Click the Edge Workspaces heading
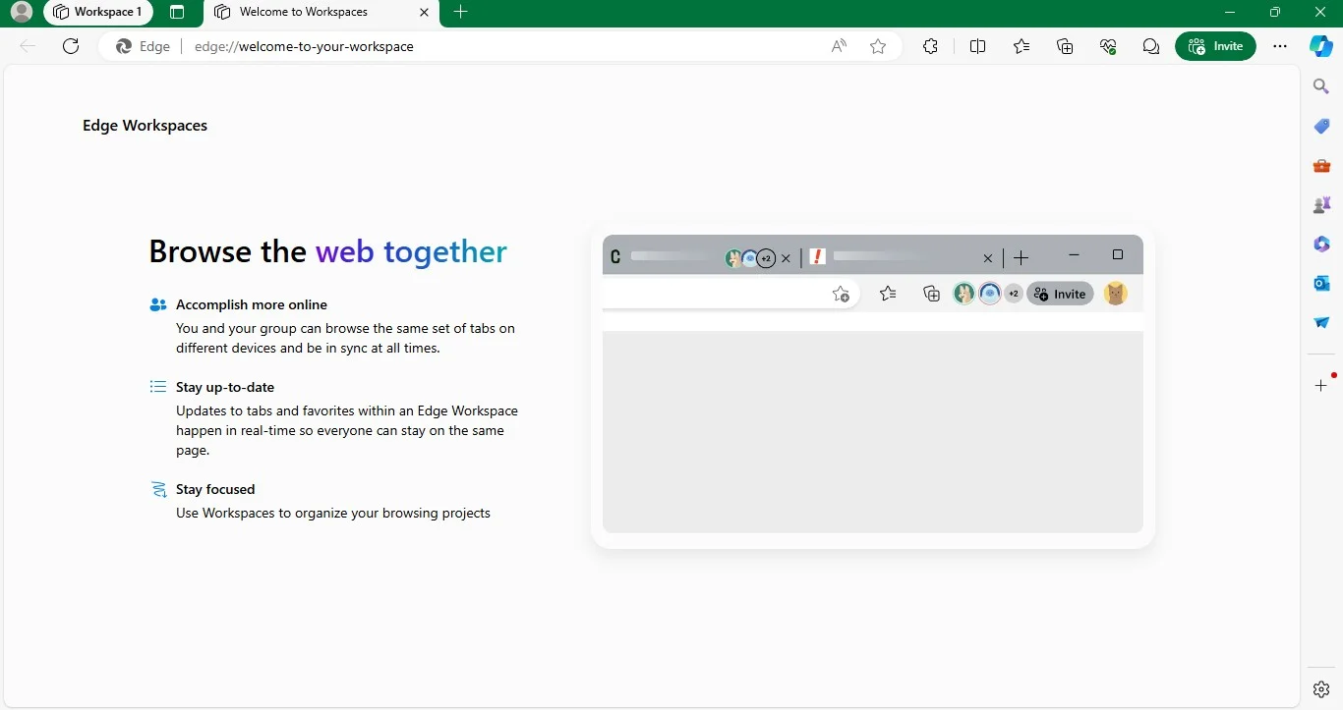 coord(145,125)
